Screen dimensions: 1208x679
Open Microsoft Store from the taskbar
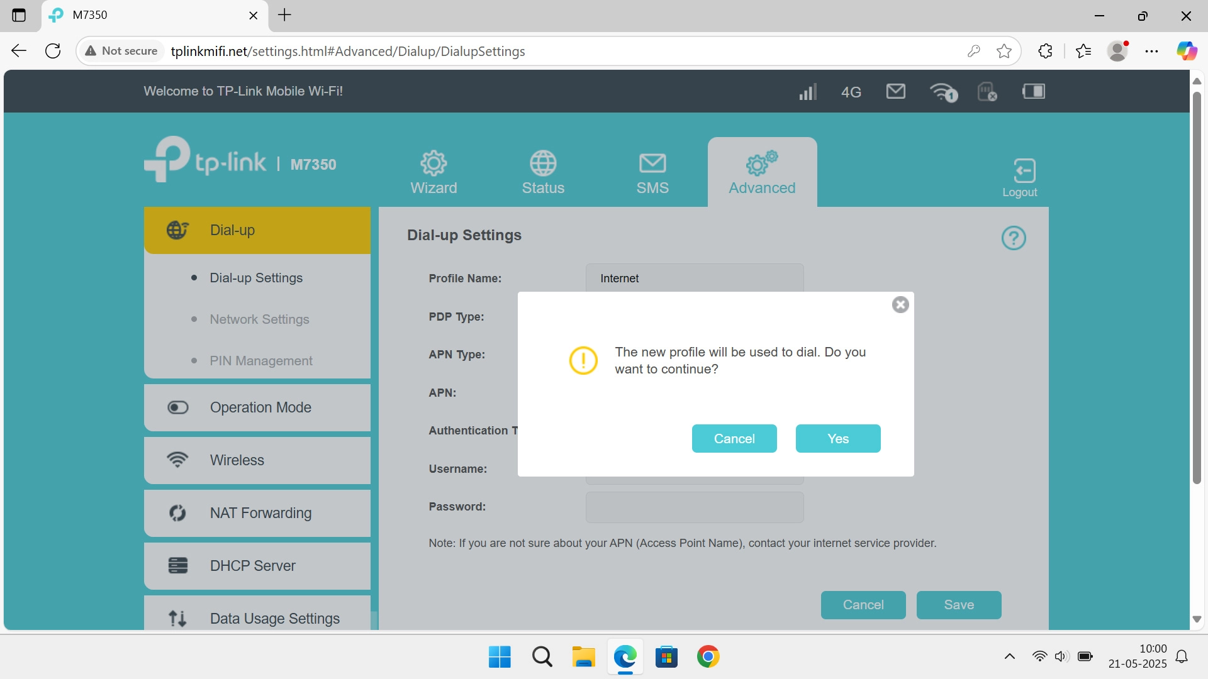[x=666, y=657]
